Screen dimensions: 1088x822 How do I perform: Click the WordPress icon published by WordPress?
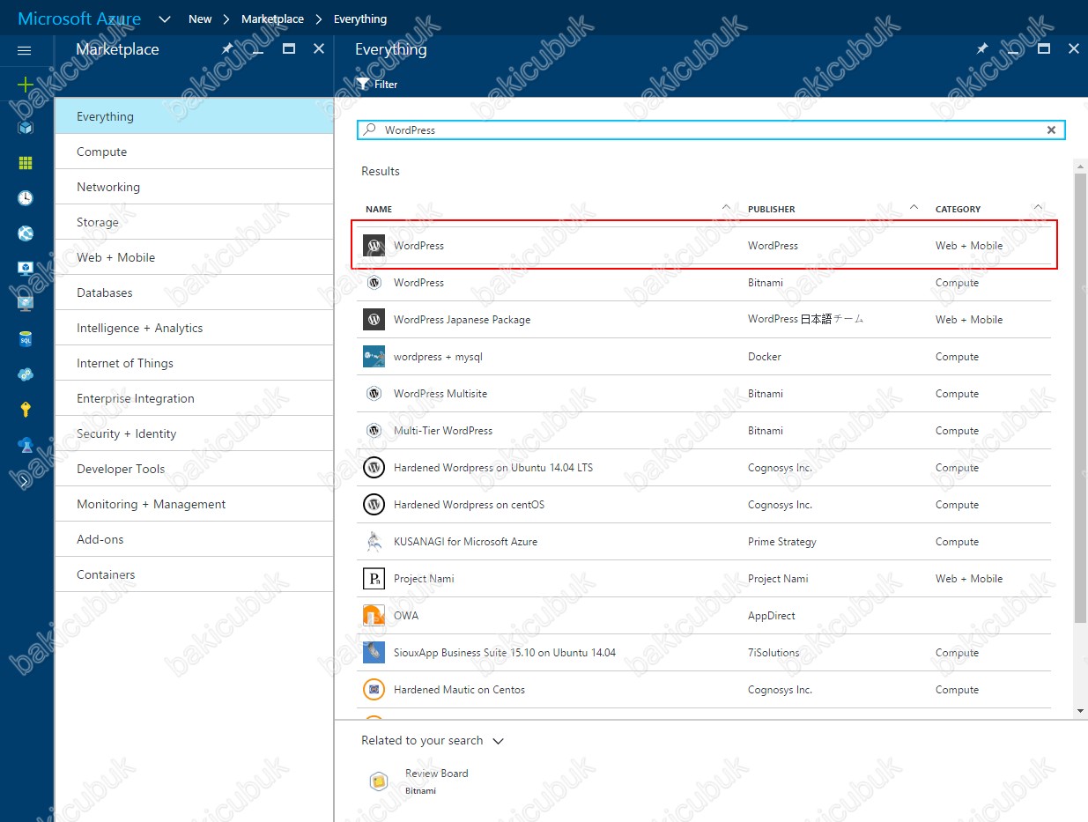[x=374, y=246]
